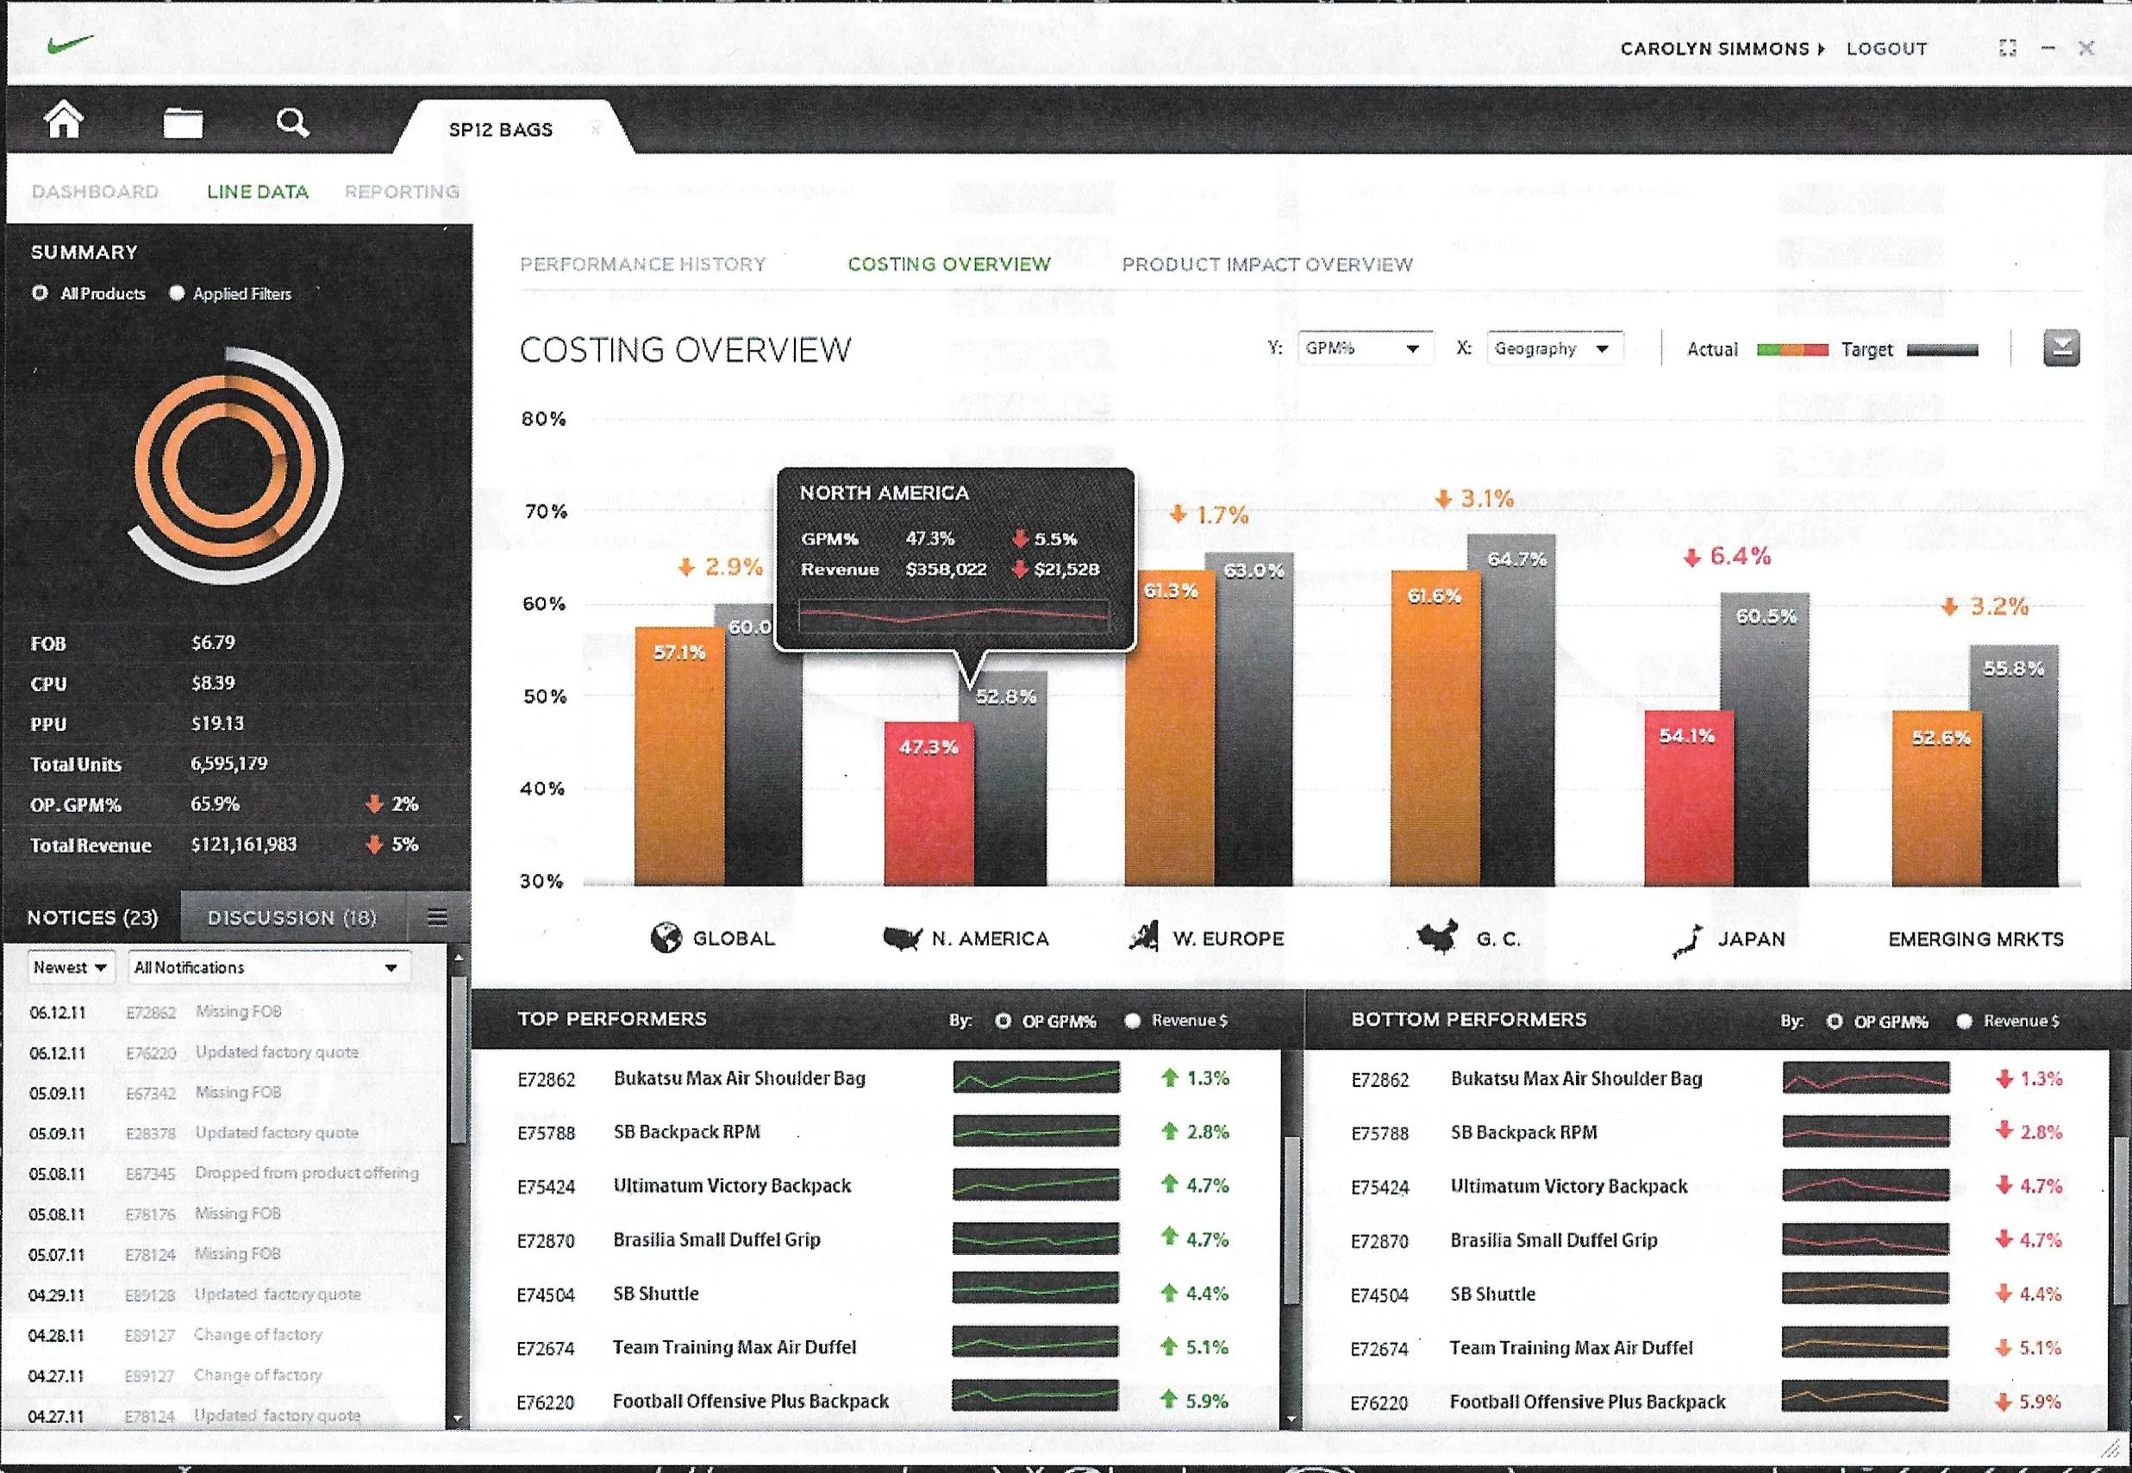Viewport: 2132px width, 1473px height.
Task: Open the folder icon in top bar
Action: (183, 122)
